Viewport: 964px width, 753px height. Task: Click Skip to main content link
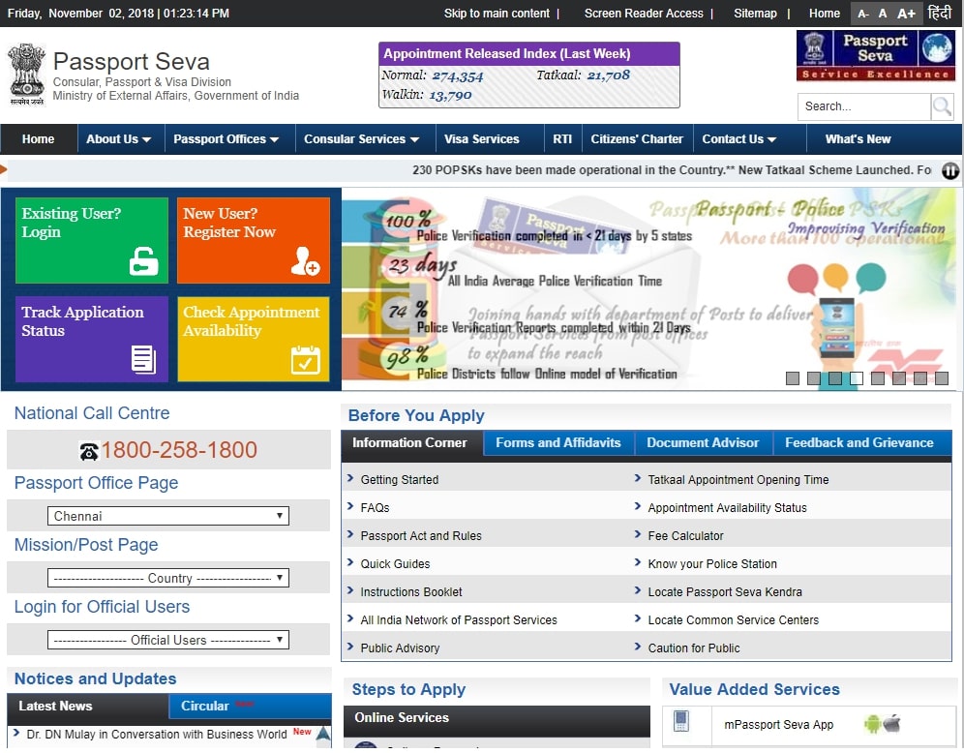tap(497, 14)
